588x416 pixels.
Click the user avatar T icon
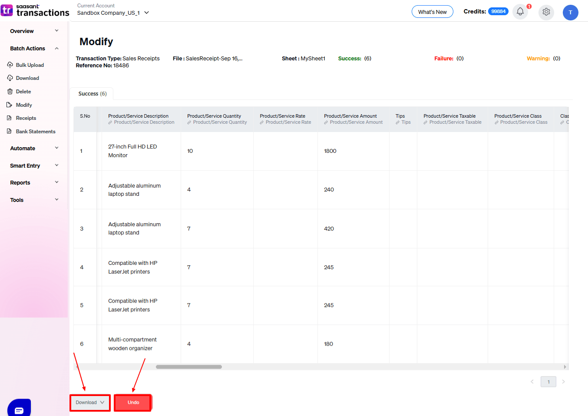570,12
